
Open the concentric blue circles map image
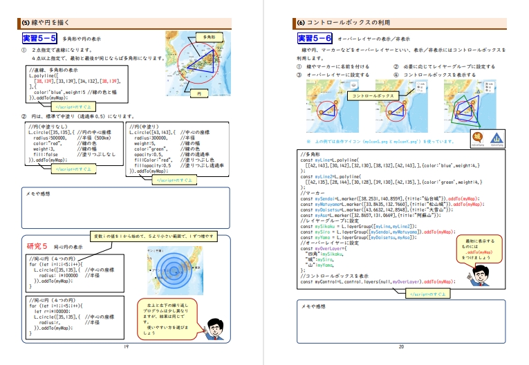click(x=175, y=270)
